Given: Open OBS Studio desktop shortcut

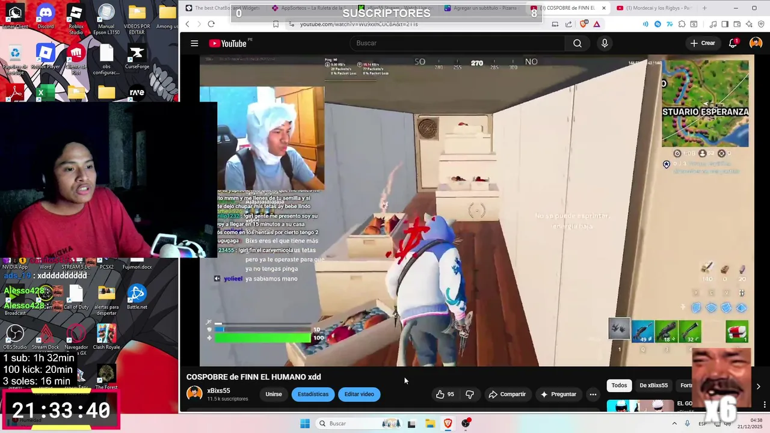Looking at the screenshot, I should 15,337.
